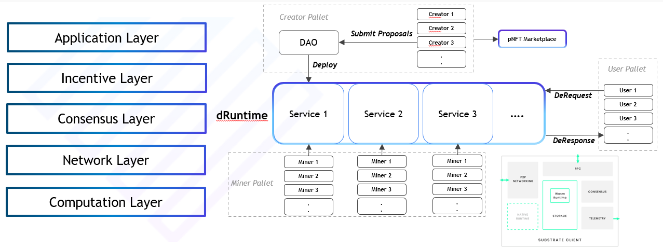The width and height of the screenshot is (663, 249).
Task: Click the Native Runtime dashed box
Action: 522,216
